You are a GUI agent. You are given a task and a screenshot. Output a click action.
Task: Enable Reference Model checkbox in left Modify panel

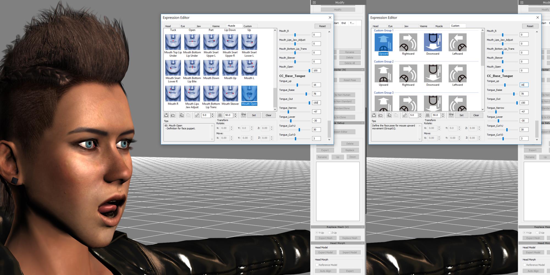pos(317,265)
